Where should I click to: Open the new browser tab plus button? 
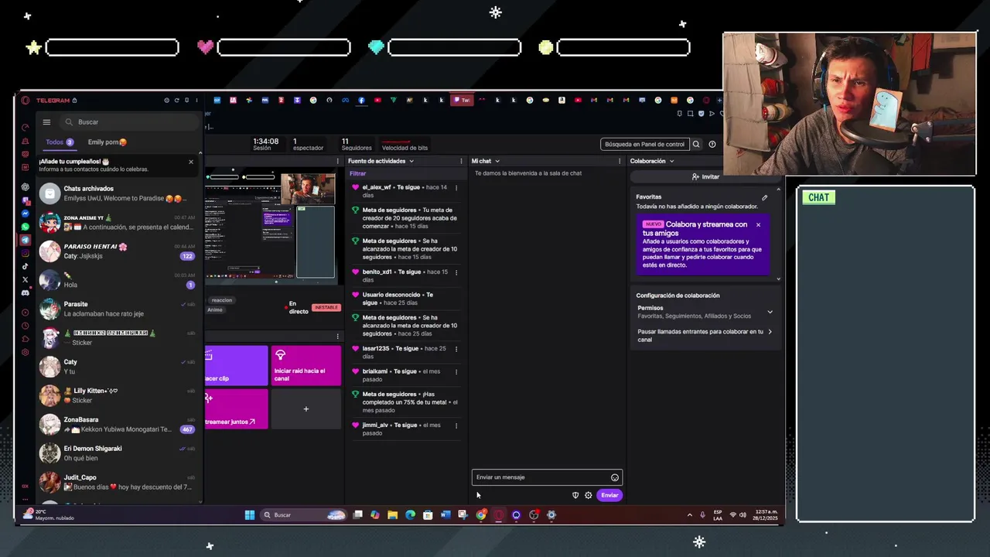point(721,100)
